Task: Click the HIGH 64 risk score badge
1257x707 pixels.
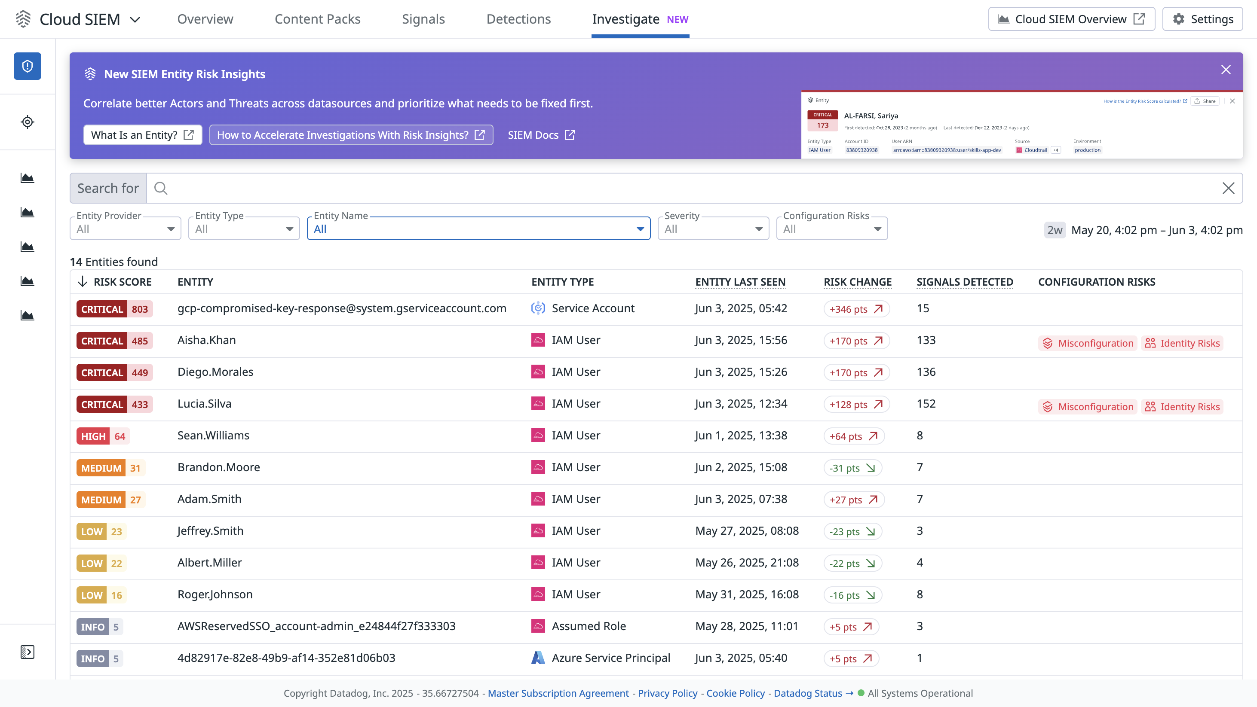Action: tap(103, 436)
